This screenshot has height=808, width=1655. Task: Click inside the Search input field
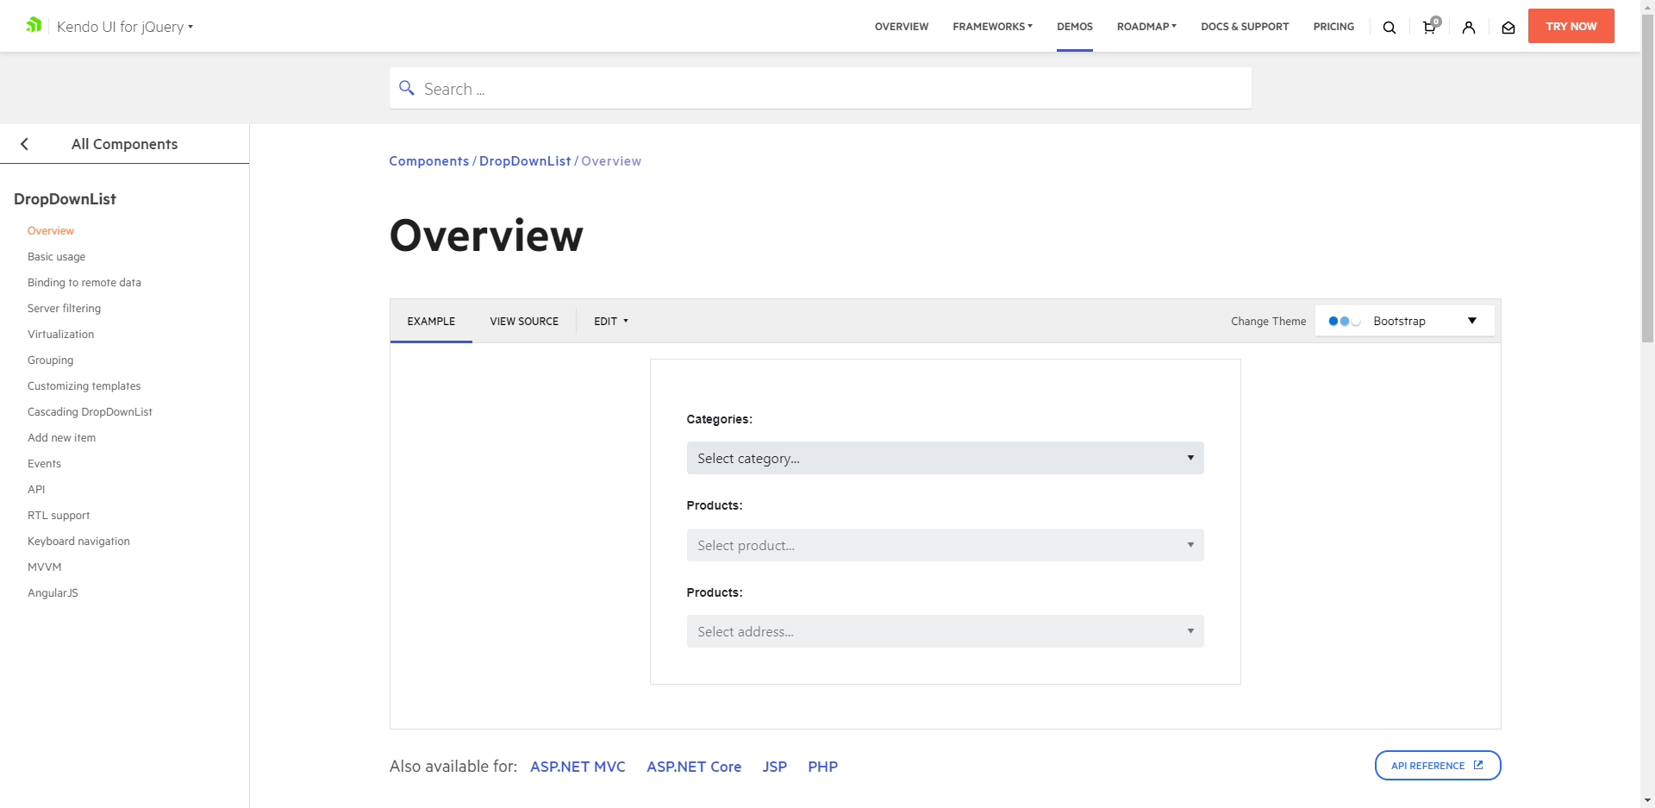tap(820, 88)
